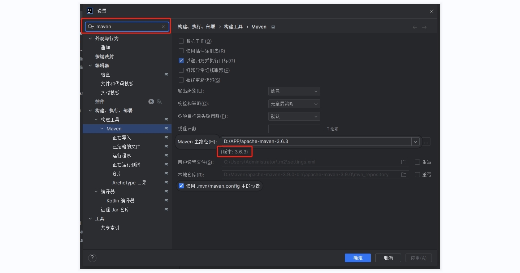Navigate forward with the right arrow
This screenshot has width=520, height=273.
(424, 27)
